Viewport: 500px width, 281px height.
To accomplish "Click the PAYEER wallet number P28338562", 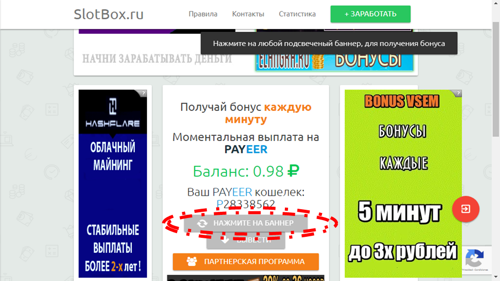I will pos(246,204).
